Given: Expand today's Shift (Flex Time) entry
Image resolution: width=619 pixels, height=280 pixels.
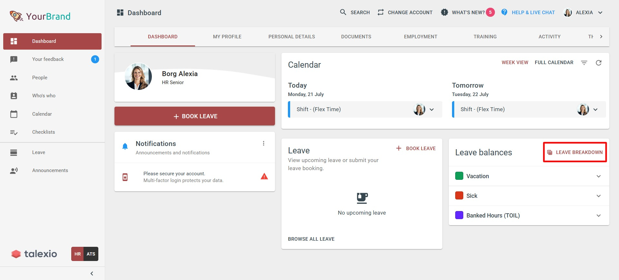Looking at the screenshot, I should coord(432,110).
